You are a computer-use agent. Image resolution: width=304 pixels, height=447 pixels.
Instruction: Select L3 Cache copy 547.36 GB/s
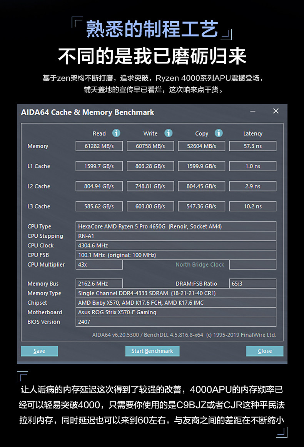[x=202, y=206]
